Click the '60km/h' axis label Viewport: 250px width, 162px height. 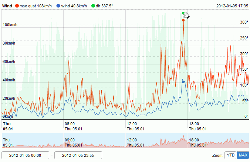point(9,61)
